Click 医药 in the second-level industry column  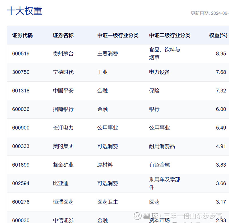[154, 202]
